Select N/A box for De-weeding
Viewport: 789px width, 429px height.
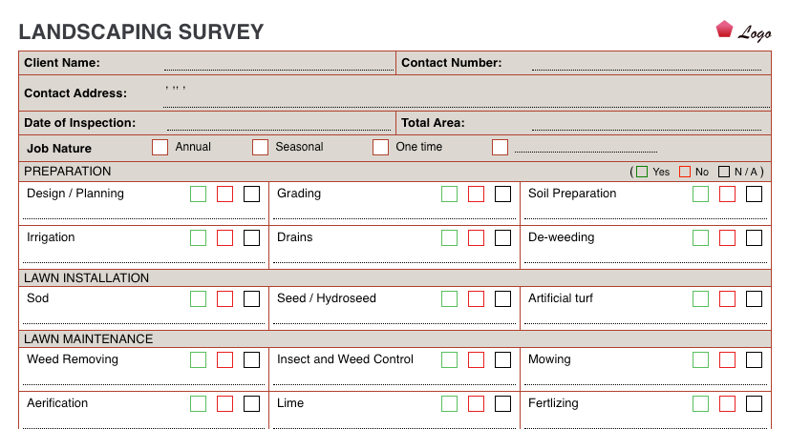click(x=754, y=237)
